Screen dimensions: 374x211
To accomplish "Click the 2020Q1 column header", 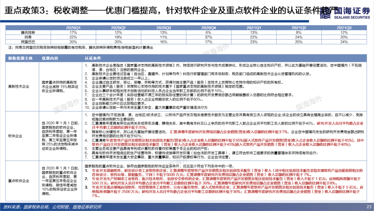I will (73, 28).
